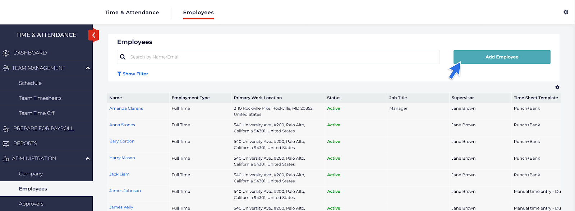Viewport: 575px width, 211px height.
Task: Click the search magnifier icon
Action: [x=123, y=57]
